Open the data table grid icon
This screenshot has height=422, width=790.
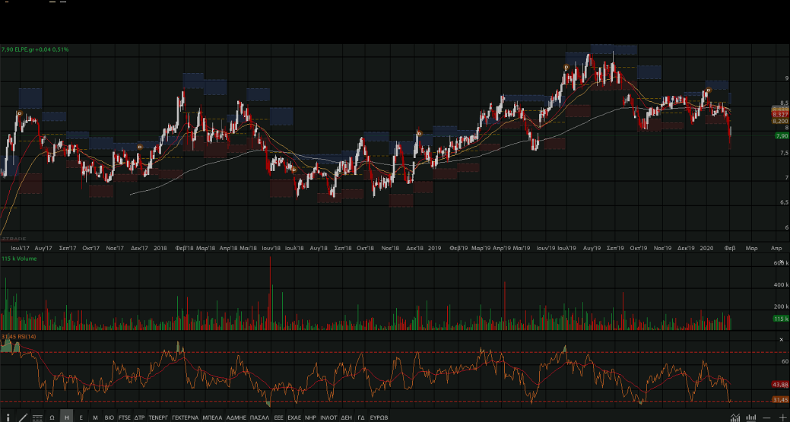pyautogui.click(x=37, y=417)
